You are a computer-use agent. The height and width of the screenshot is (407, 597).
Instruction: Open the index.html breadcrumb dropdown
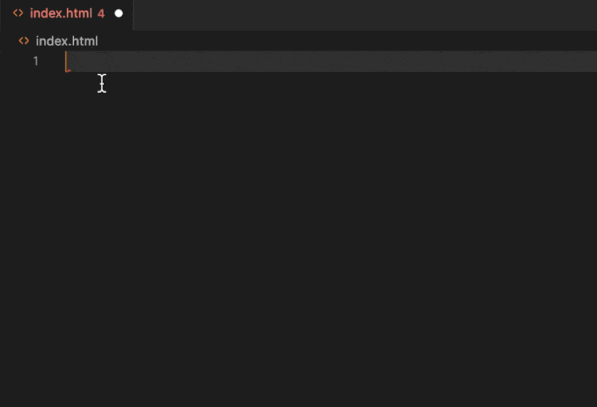click(66, 41)
